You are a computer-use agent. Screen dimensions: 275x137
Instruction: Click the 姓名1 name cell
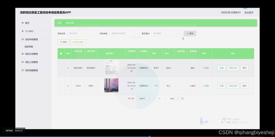point(169,68)
